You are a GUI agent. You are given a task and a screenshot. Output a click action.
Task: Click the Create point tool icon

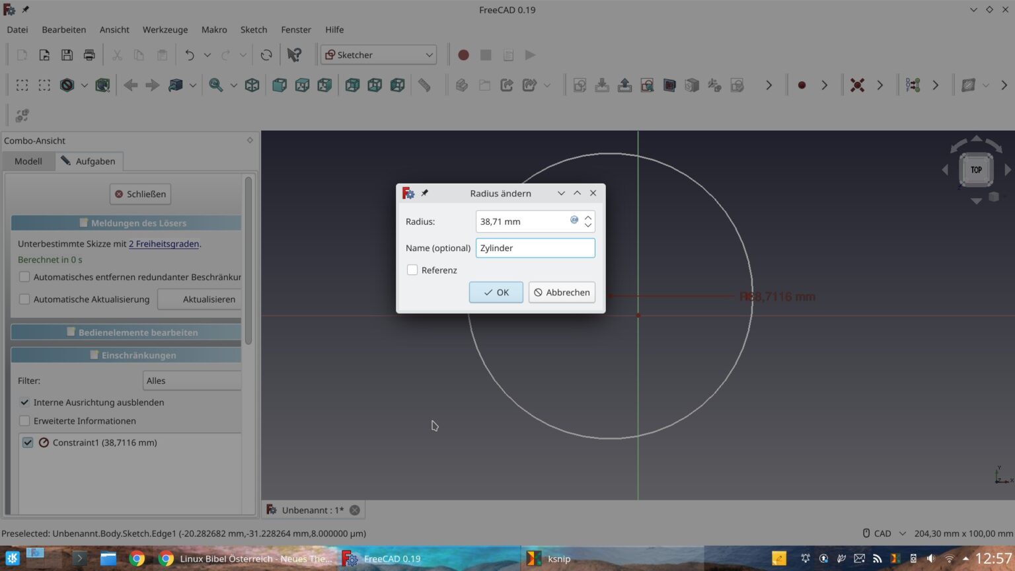(802, 85)
